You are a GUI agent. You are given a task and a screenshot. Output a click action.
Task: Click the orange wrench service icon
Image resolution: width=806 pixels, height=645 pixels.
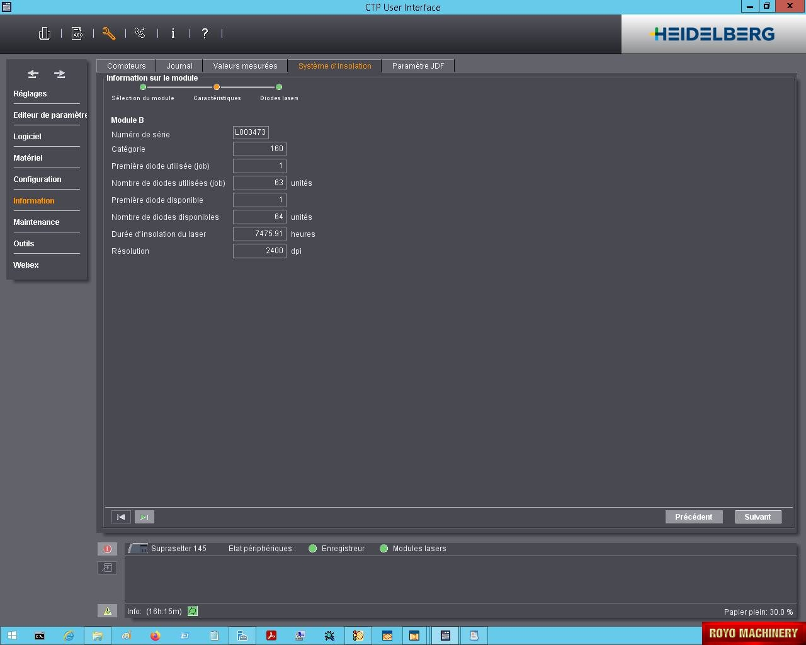pos(109,33)
